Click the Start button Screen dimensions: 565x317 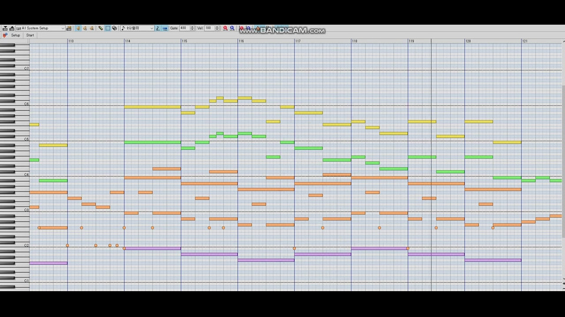30,35
